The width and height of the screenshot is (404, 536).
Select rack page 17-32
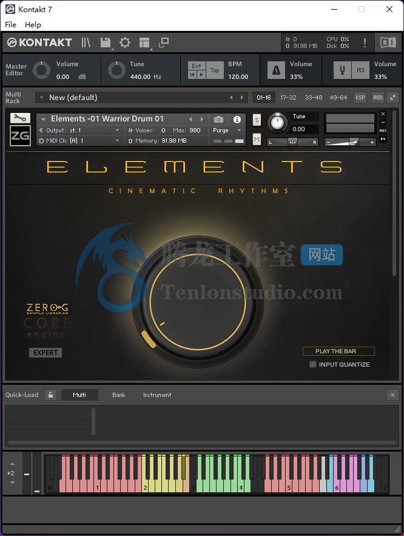(288, 98)
